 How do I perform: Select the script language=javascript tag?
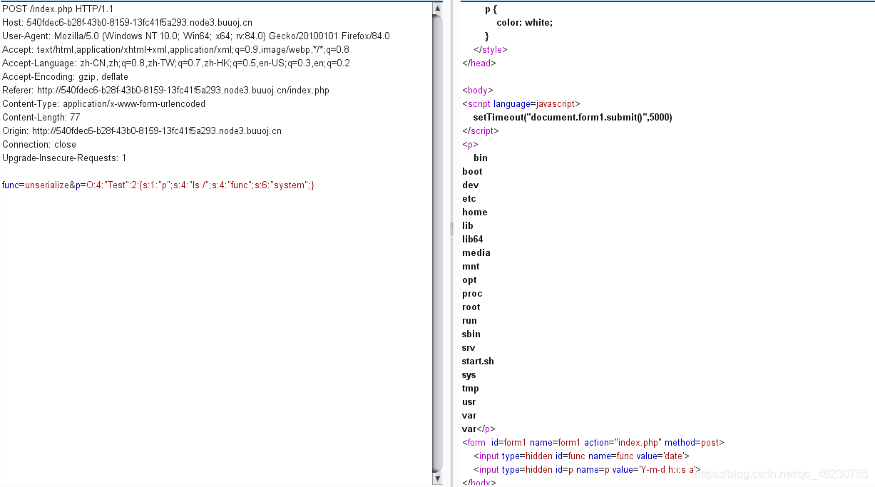(521, 103)
